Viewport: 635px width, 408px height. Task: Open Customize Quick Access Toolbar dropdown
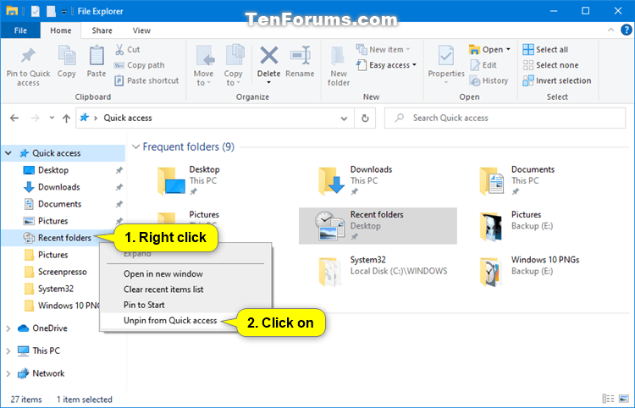click(64, 12)
